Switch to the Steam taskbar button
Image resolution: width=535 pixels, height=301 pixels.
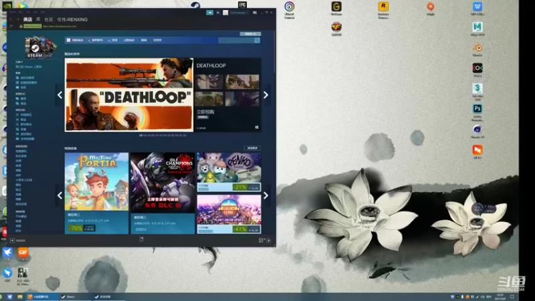coord(76,297)
